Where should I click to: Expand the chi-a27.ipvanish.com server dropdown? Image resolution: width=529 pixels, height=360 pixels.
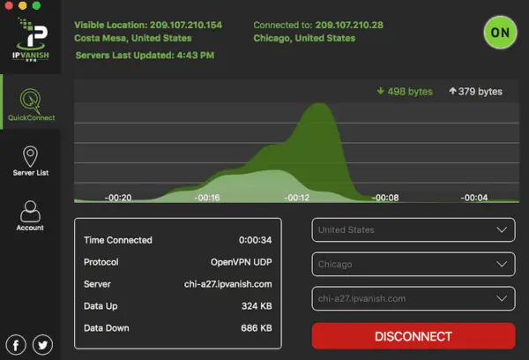414,298
